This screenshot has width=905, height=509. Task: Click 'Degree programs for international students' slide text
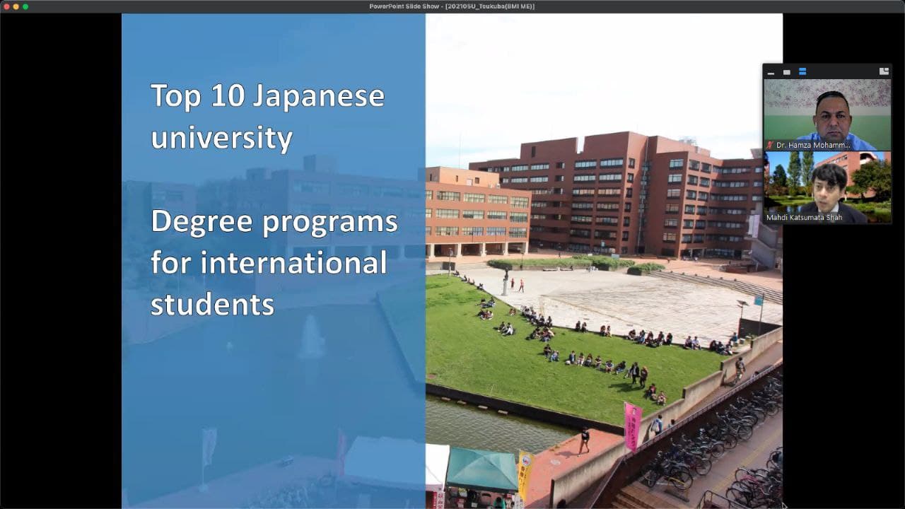click(x=274, y=263)
